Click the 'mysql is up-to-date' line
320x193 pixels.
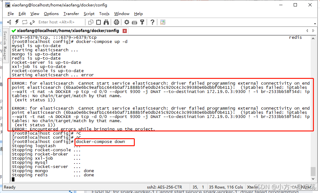(36, 46)
